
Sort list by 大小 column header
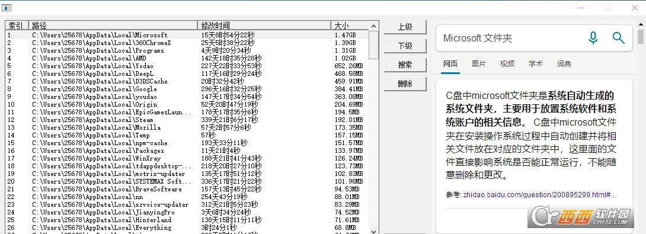point(350,25)
